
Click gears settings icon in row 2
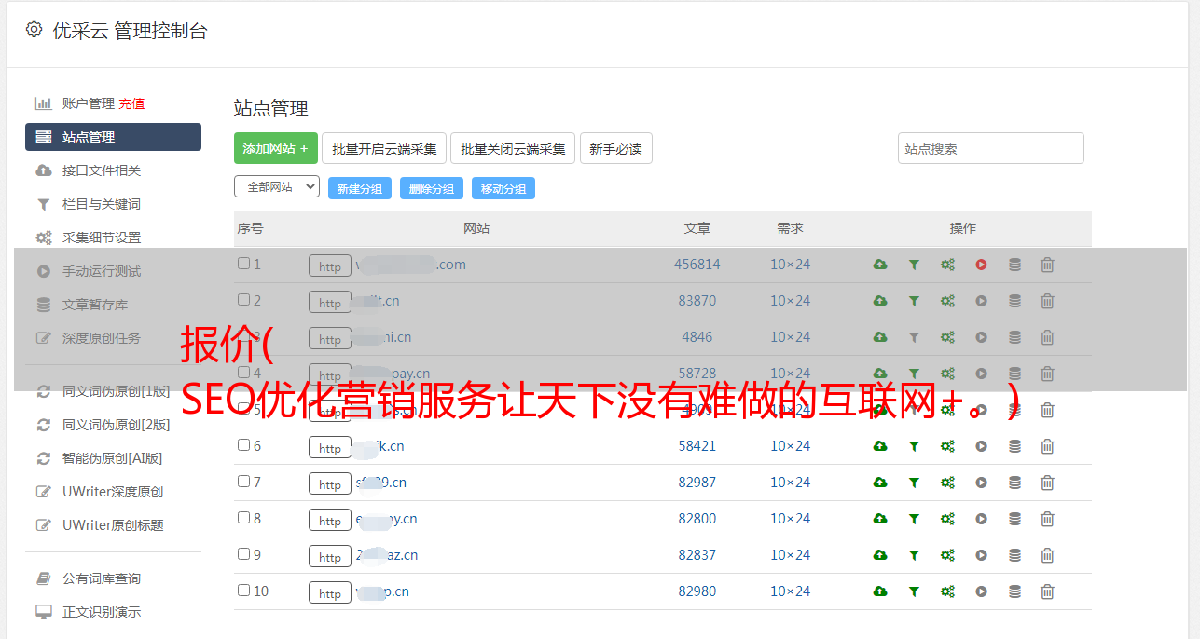[947, 301]
